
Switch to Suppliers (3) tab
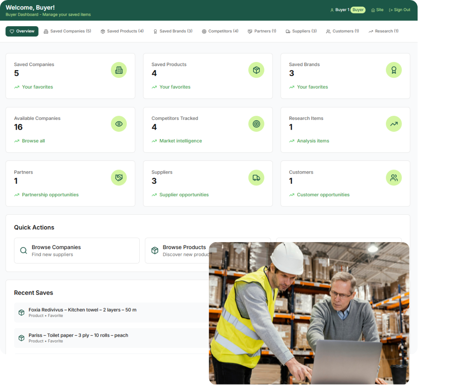301,31
